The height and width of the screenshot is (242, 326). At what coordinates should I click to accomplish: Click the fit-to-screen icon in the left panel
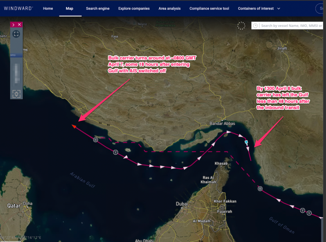(x=16, y=34)
